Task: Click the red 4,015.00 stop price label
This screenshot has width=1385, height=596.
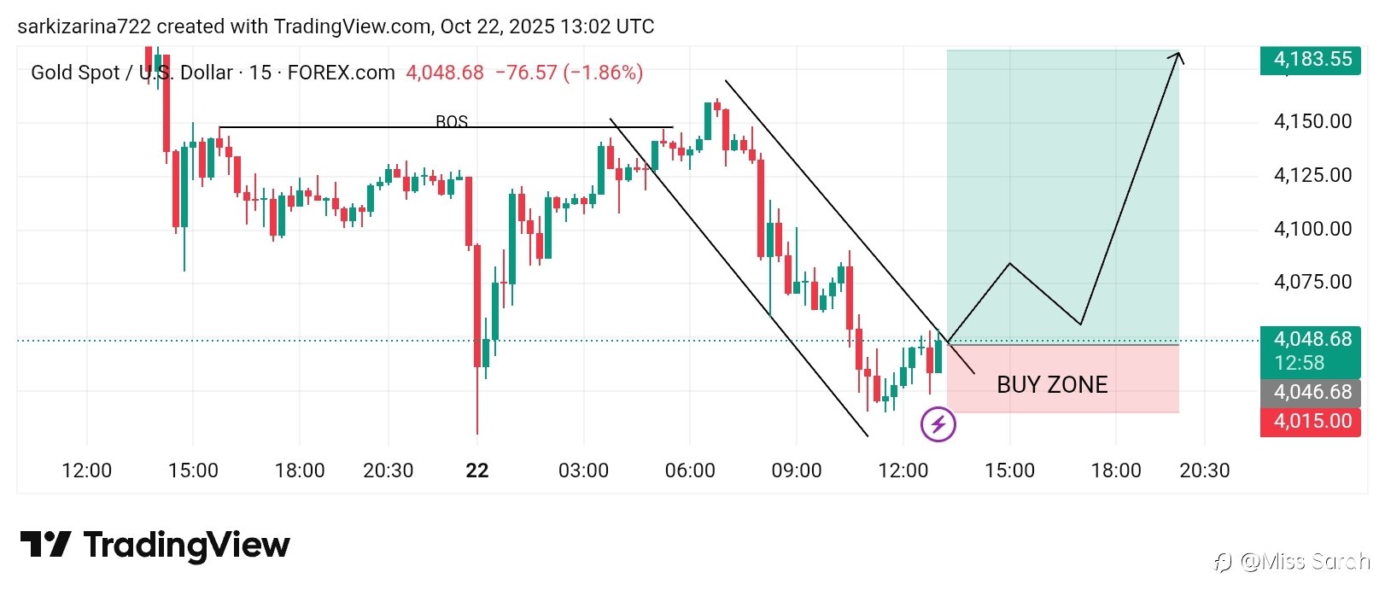Action: tap(1312, 421)
